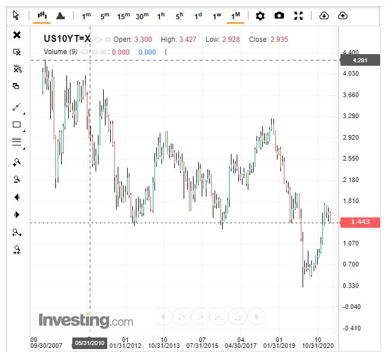
Task: Select the cursor pointer tool
Action: (16, 16)
